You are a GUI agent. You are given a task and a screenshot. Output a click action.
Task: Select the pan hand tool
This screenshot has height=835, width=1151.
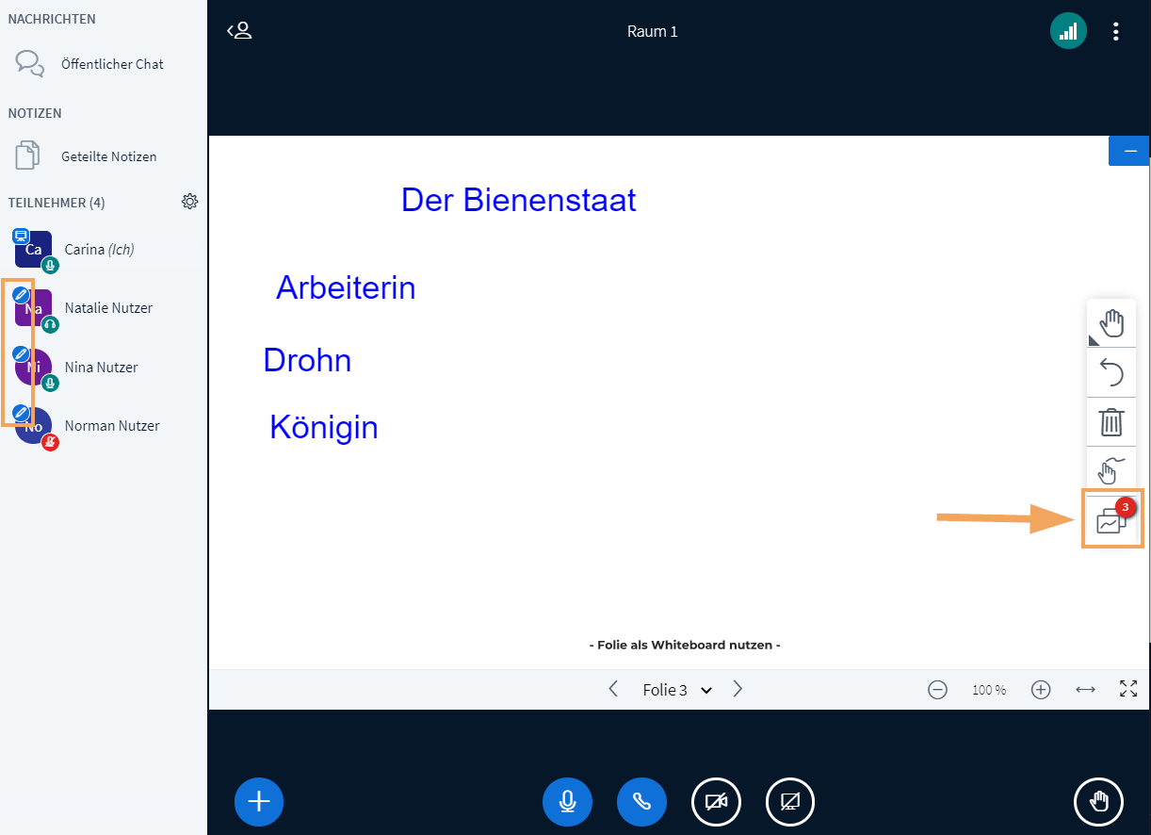click(1111, 323)
